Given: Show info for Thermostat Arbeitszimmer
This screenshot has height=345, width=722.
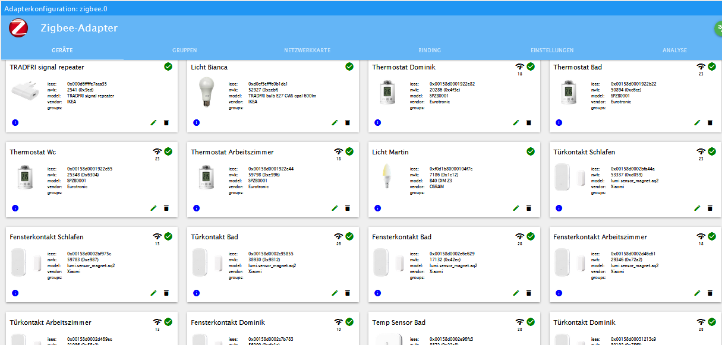Looking at the screenshot, I should (x=197, y=208).
